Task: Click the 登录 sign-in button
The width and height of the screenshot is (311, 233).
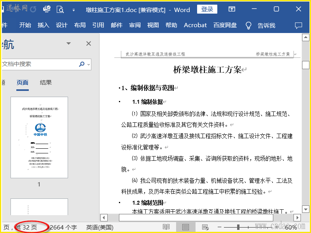Action: (x=207, y=10)
